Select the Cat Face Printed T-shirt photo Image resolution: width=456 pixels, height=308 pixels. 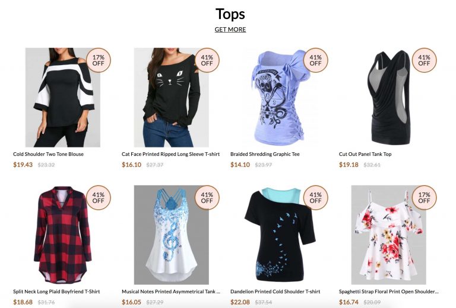171,98
